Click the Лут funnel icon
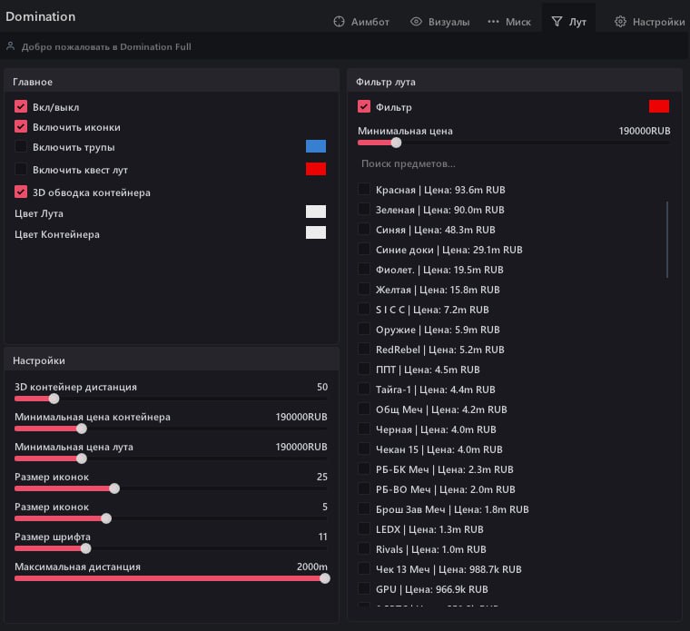The height and width of the screenshot is (631, 690). click(x=557, y=22)
